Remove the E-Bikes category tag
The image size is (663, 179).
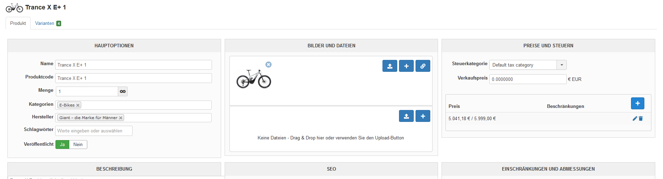point(78,105)
